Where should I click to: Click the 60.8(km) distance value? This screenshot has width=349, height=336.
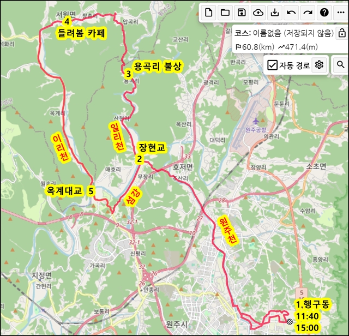(258, 47)
